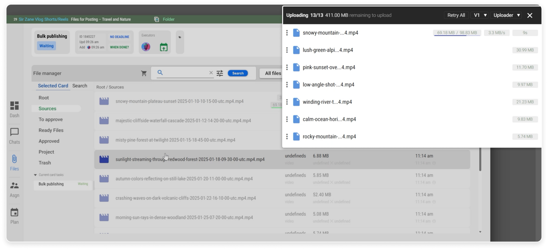The height and width of the screenshot is (250, 548).
Task: Click the three-dot menu for snowy-mountain upload
Action: click(287, 33)
